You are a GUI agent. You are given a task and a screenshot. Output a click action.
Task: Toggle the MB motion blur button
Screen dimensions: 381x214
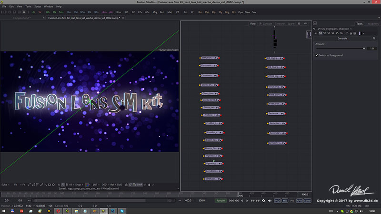(285, 201)
